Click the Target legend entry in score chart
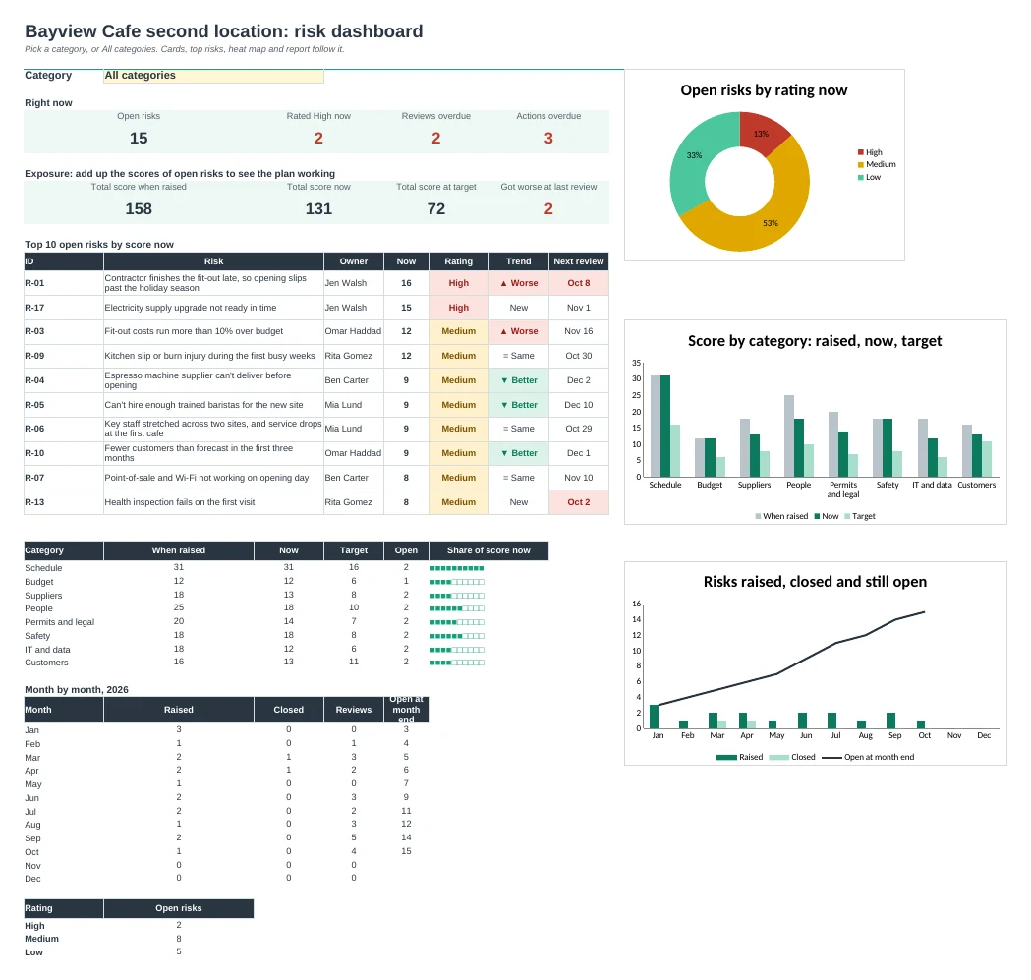 click(x=860, y=516)
